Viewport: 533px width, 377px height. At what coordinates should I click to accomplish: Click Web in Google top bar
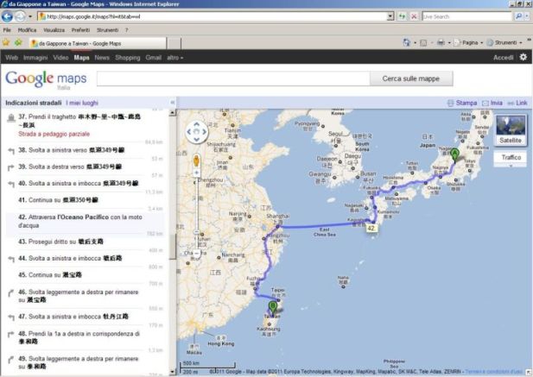point(11,57)
